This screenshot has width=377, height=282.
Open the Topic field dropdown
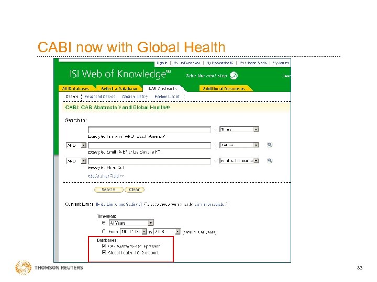(239, 130)
